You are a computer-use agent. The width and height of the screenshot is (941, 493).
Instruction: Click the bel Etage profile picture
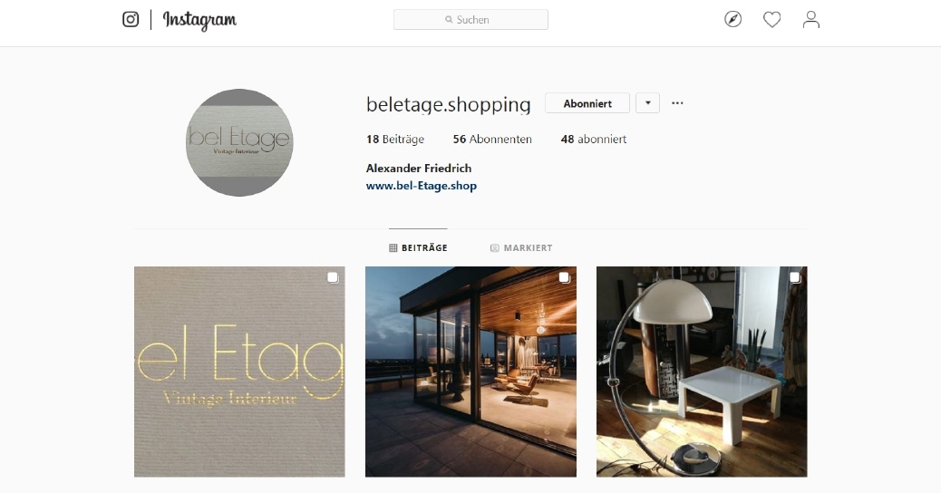(x=239, y=143)
